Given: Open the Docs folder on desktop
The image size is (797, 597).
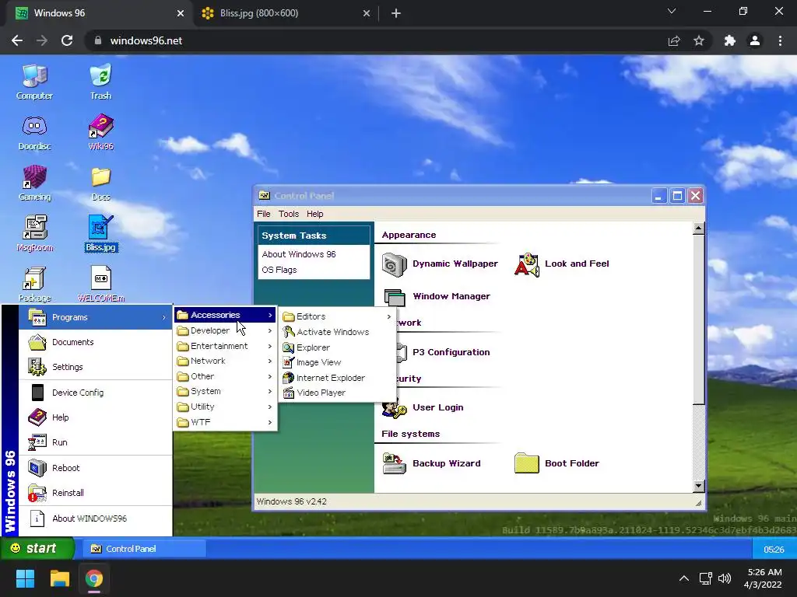Looking at the screenshot, I should click(x=100, y=183).
